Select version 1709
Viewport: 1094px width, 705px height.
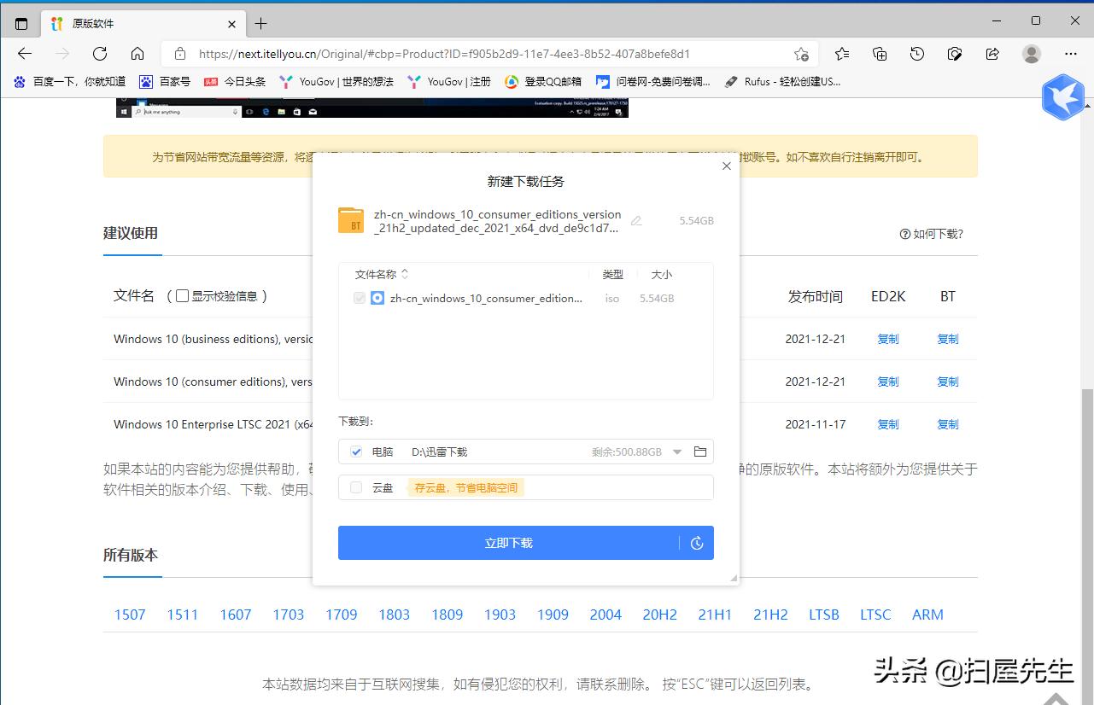point(342,615)
